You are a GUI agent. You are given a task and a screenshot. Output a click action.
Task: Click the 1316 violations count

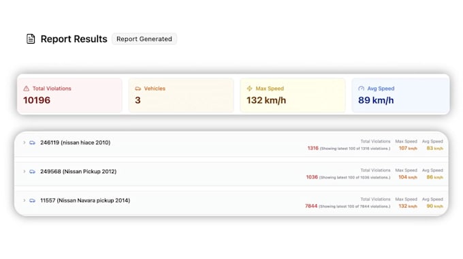point(313,148)
